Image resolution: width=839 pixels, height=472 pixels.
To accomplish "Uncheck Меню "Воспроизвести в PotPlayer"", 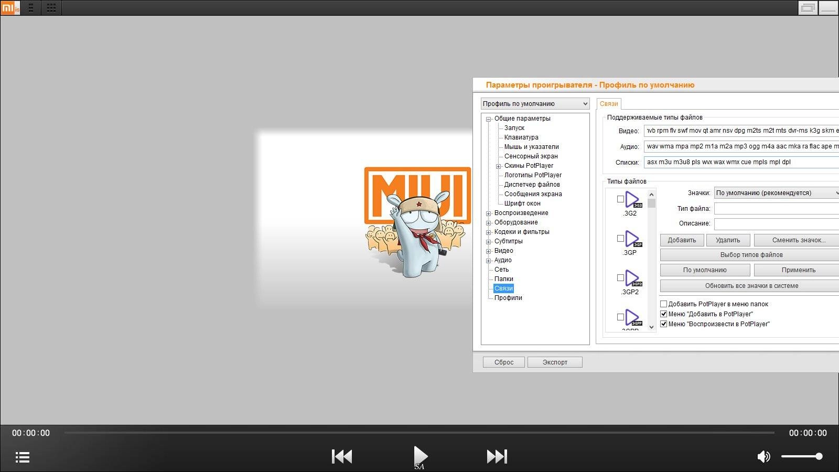I will point(663,324).
